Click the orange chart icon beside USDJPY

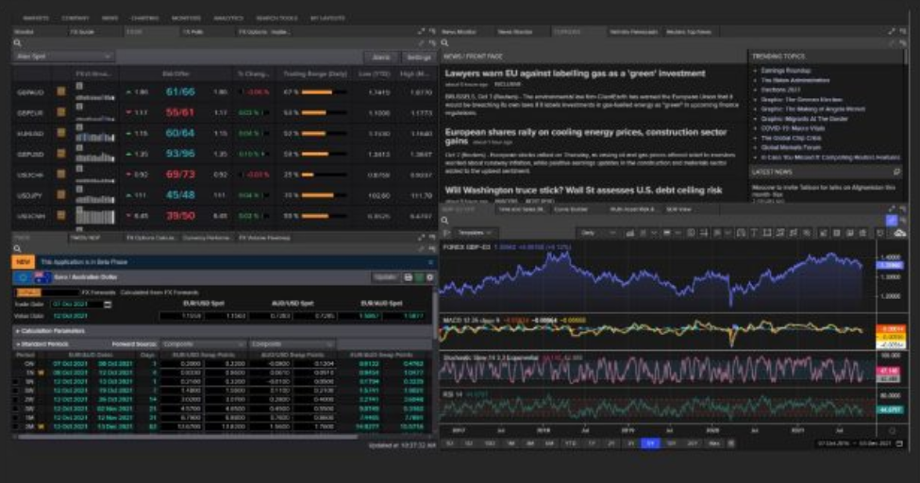point(60,195)
